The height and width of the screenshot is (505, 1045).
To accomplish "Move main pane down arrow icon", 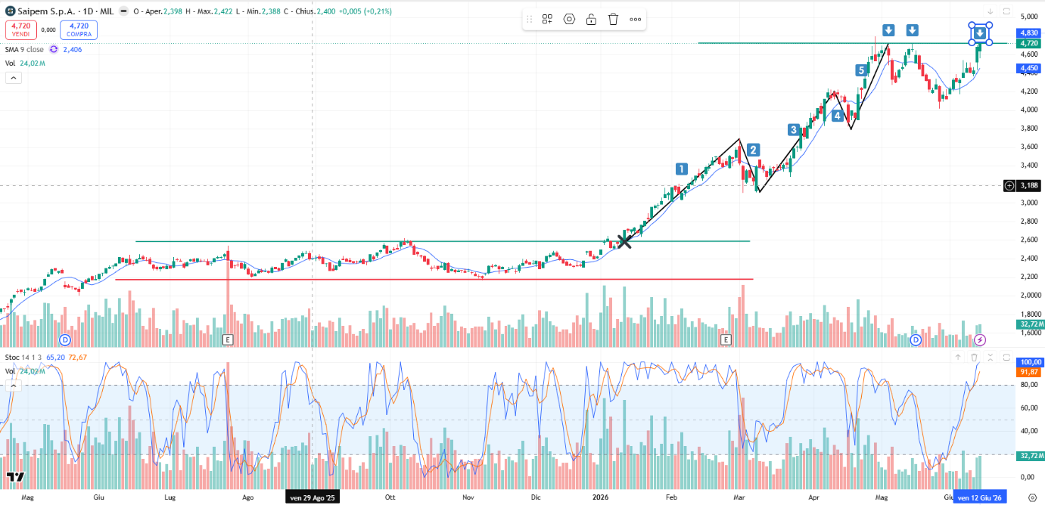I will (x=990, y=11).
